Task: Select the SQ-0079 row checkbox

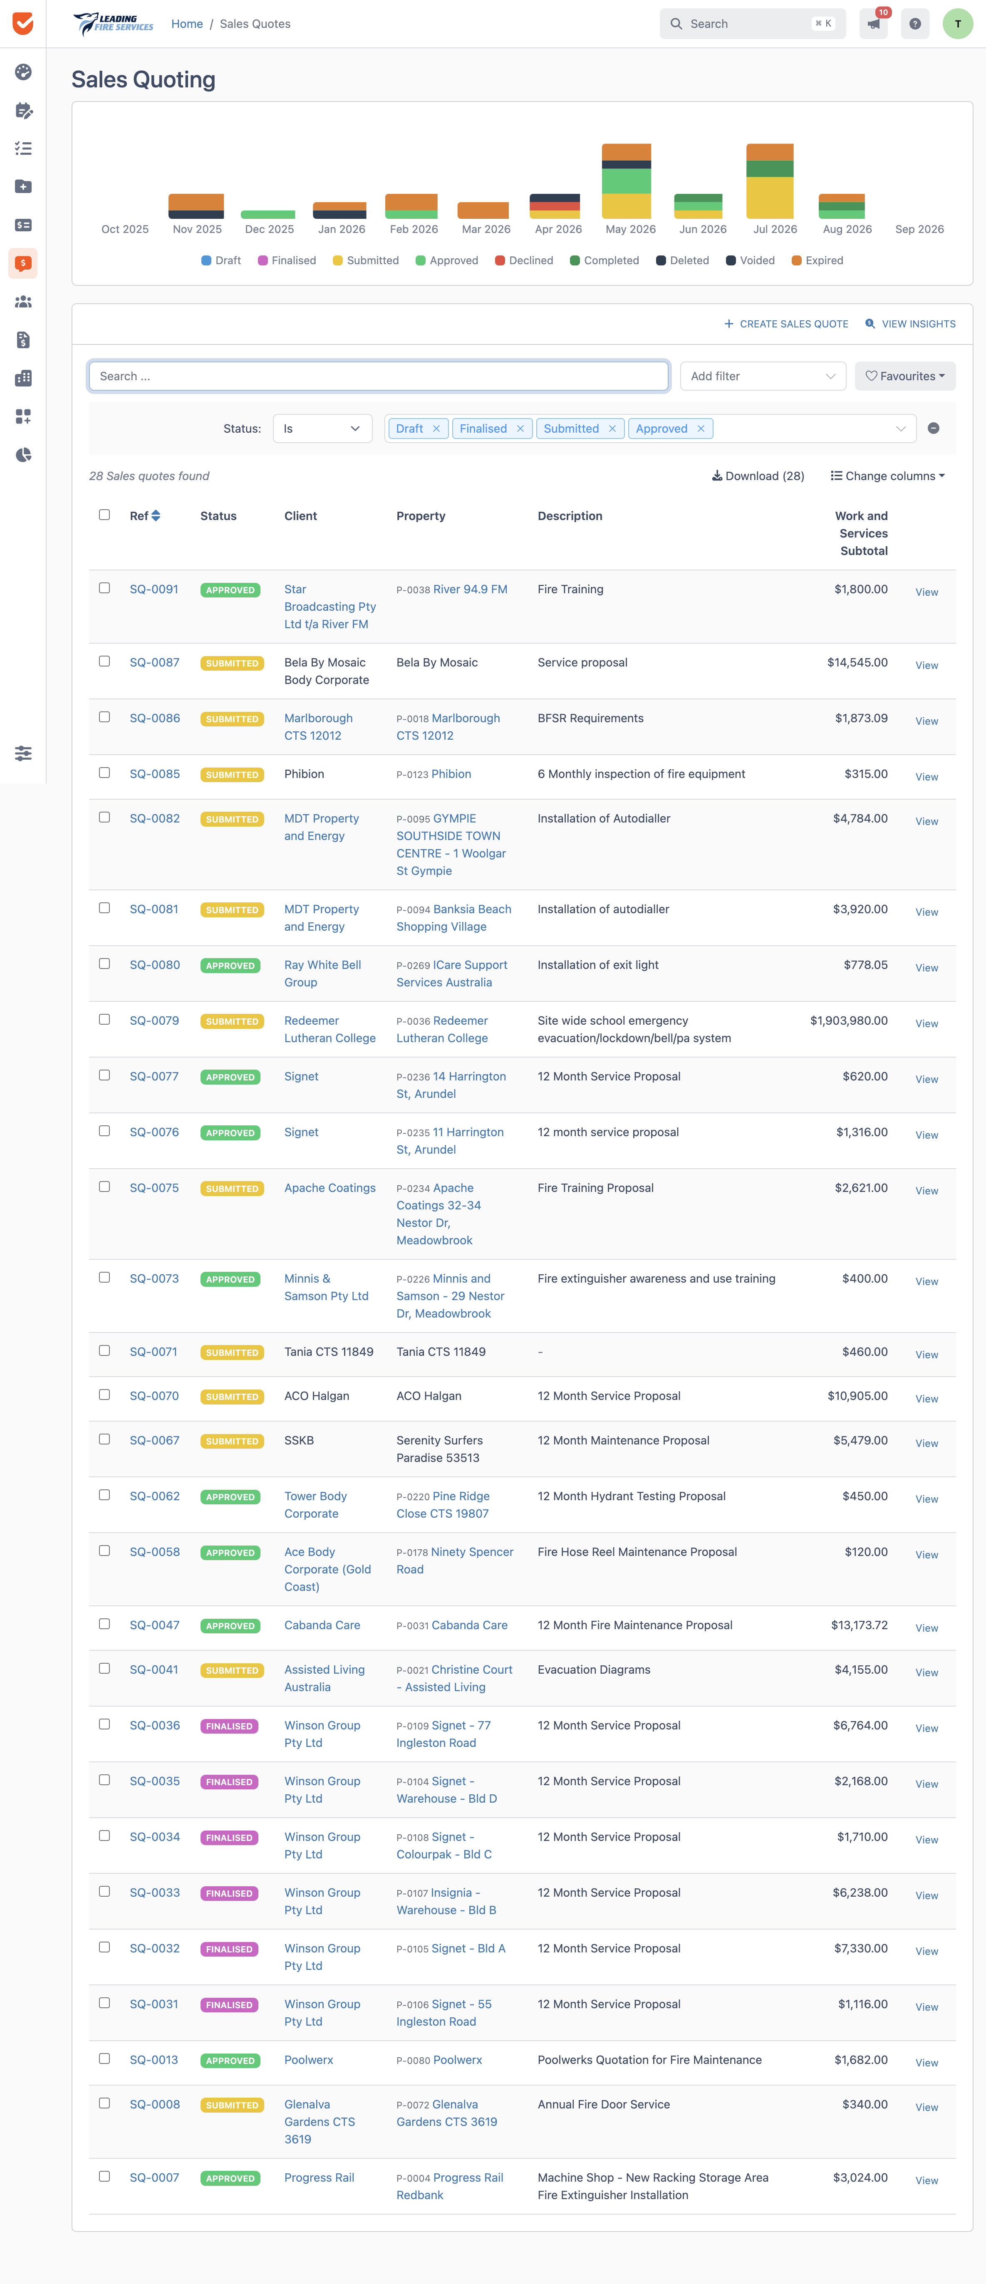Action: click(x=104, y=1019)
